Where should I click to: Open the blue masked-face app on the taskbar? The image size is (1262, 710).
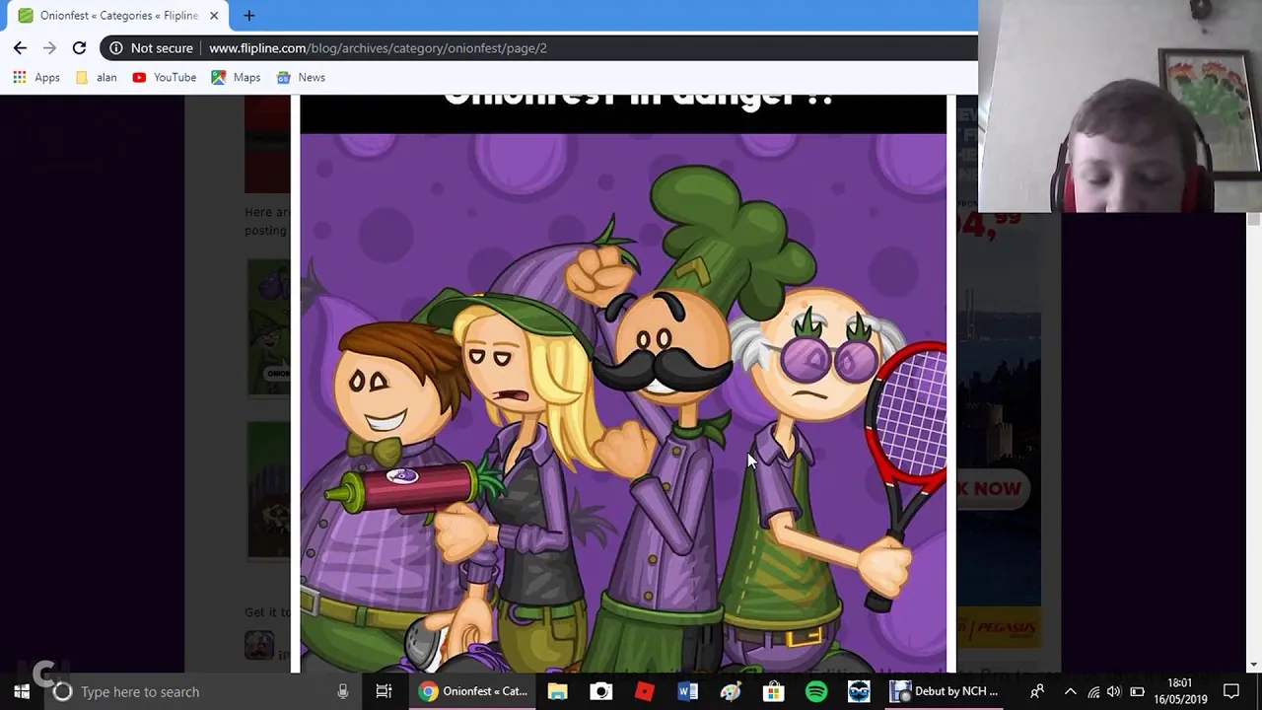[859, 691]
